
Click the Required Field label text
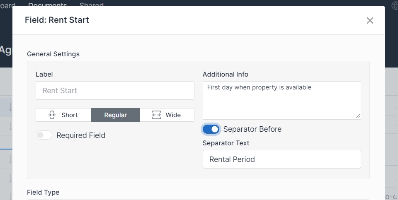coord(81,135)
